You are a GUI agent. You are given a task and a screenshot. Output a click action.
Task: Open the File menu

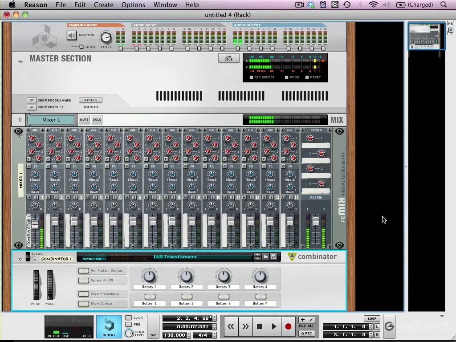61,5
